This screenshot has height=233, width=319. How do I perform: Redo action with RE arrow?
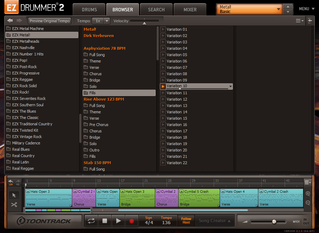coord(18,183)
